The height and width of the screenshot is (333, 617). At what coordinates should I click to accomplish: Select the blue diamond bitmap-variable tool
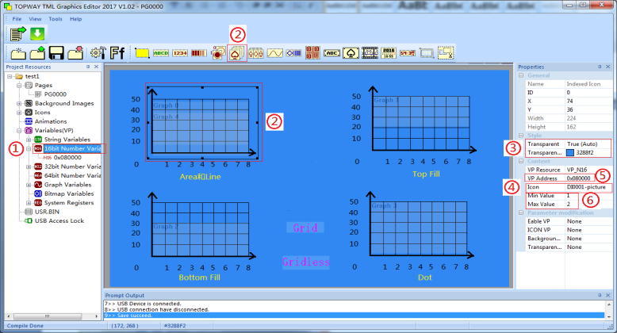[293, 53]
